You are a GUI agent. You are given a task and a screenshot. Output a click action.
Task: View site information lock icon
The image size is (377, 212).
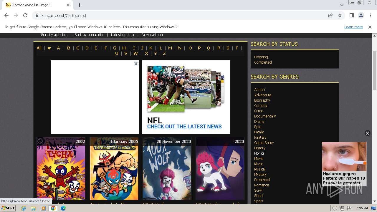tap(37, 15)
